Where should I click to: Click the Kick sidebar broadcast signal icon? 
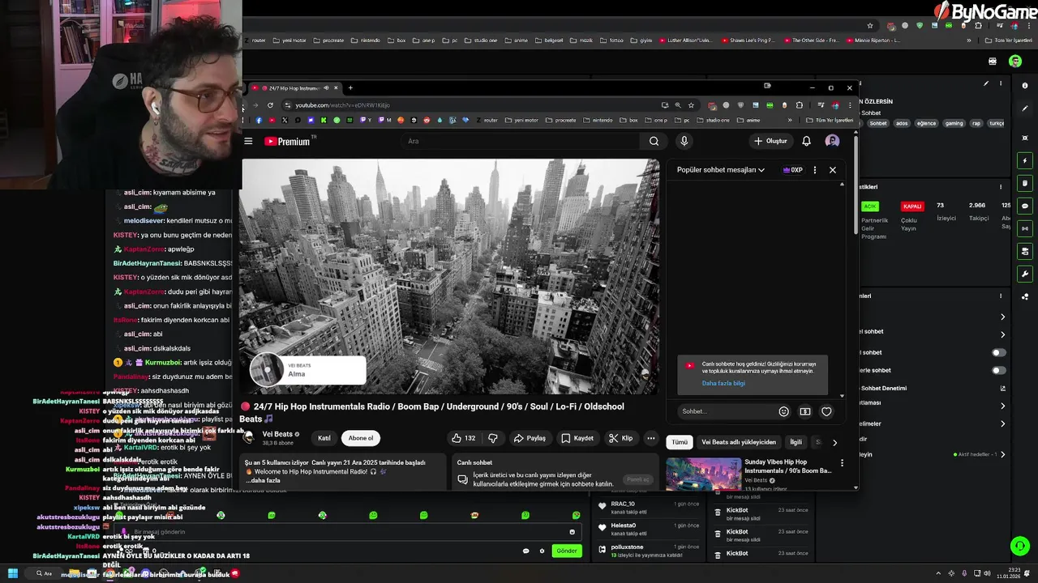pyautogui.click(x=1025, y=228)
